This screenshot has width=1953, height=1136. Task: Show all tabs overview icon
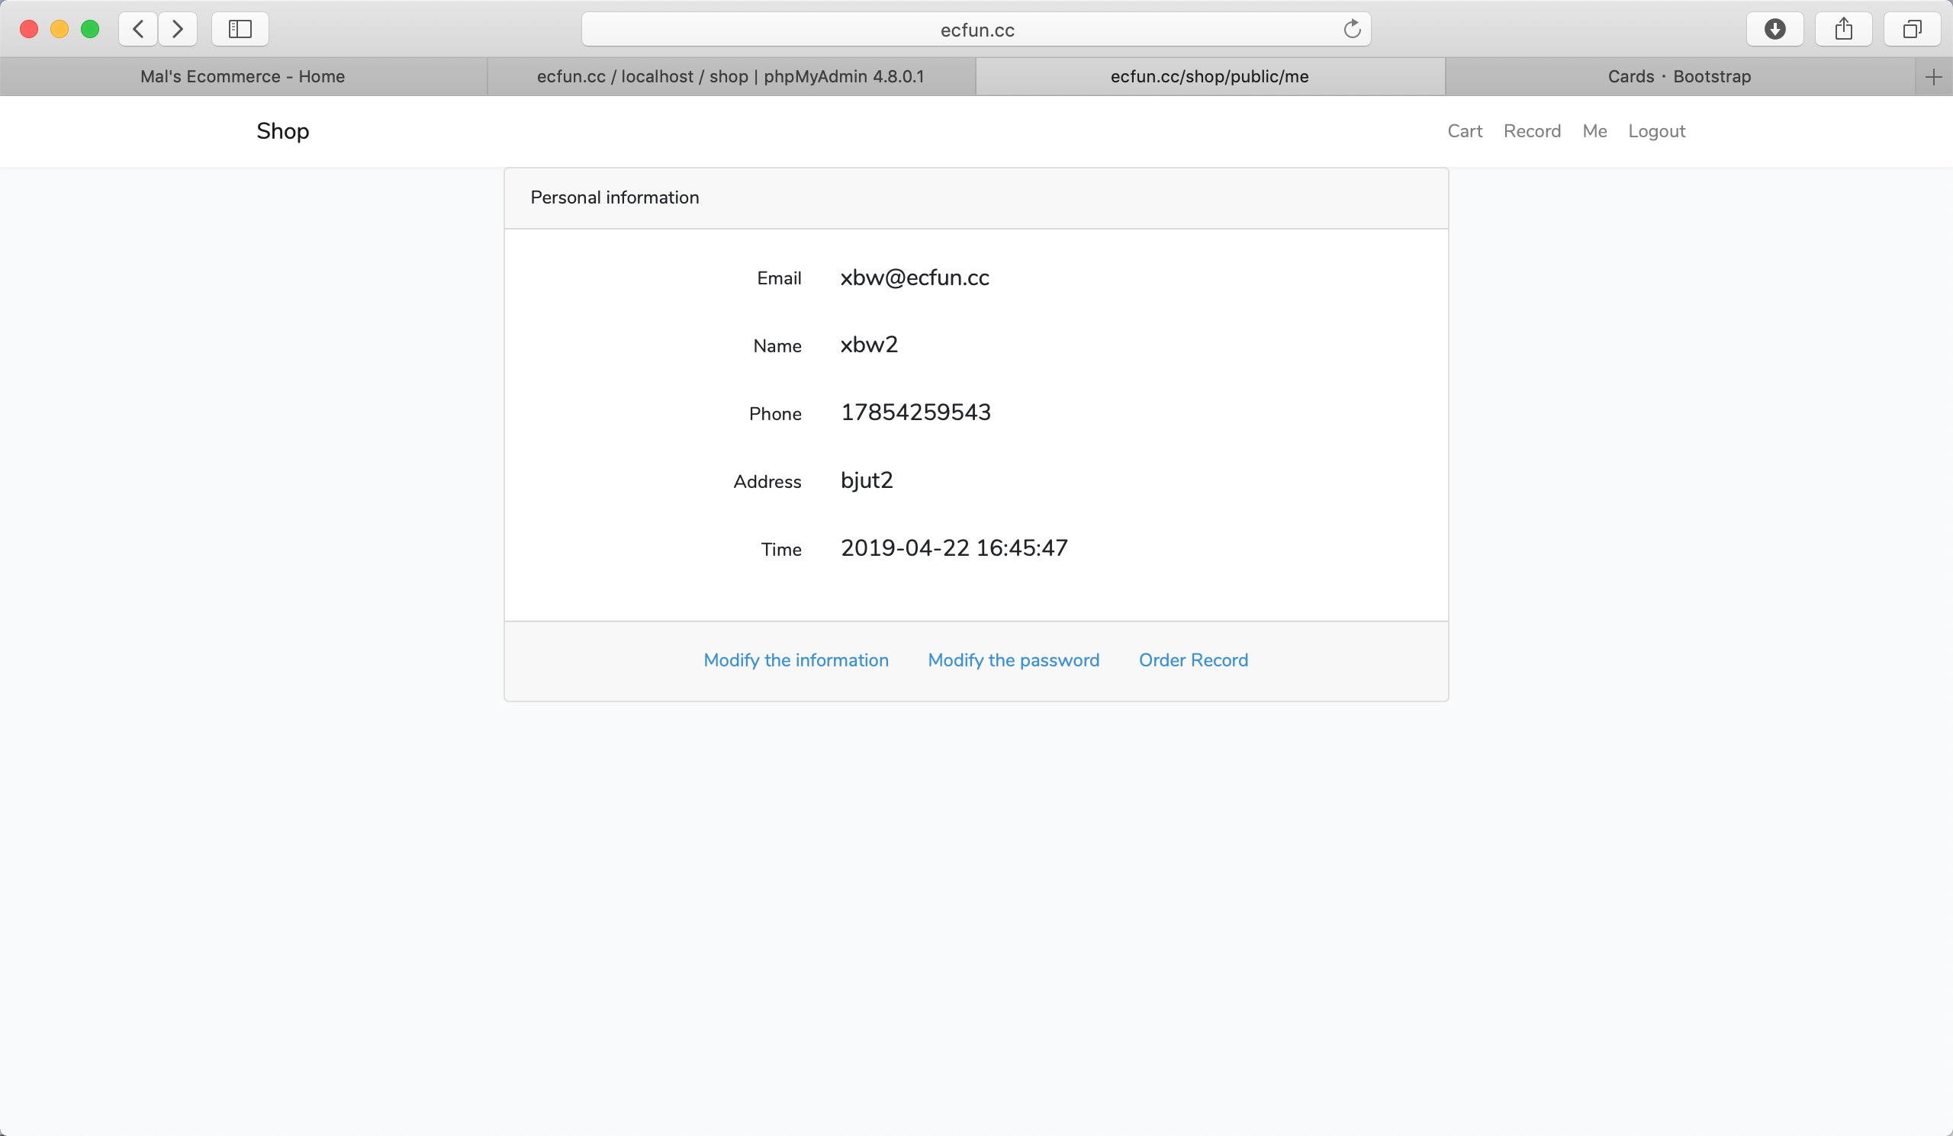pyautogui.click(x=1912, y=30)
